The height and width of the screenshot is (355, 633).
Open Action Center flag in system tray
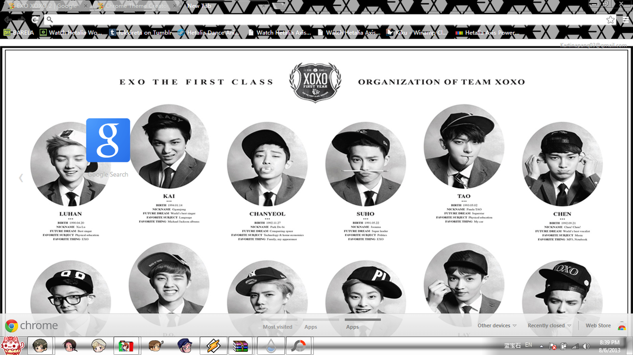click(553, 346)
